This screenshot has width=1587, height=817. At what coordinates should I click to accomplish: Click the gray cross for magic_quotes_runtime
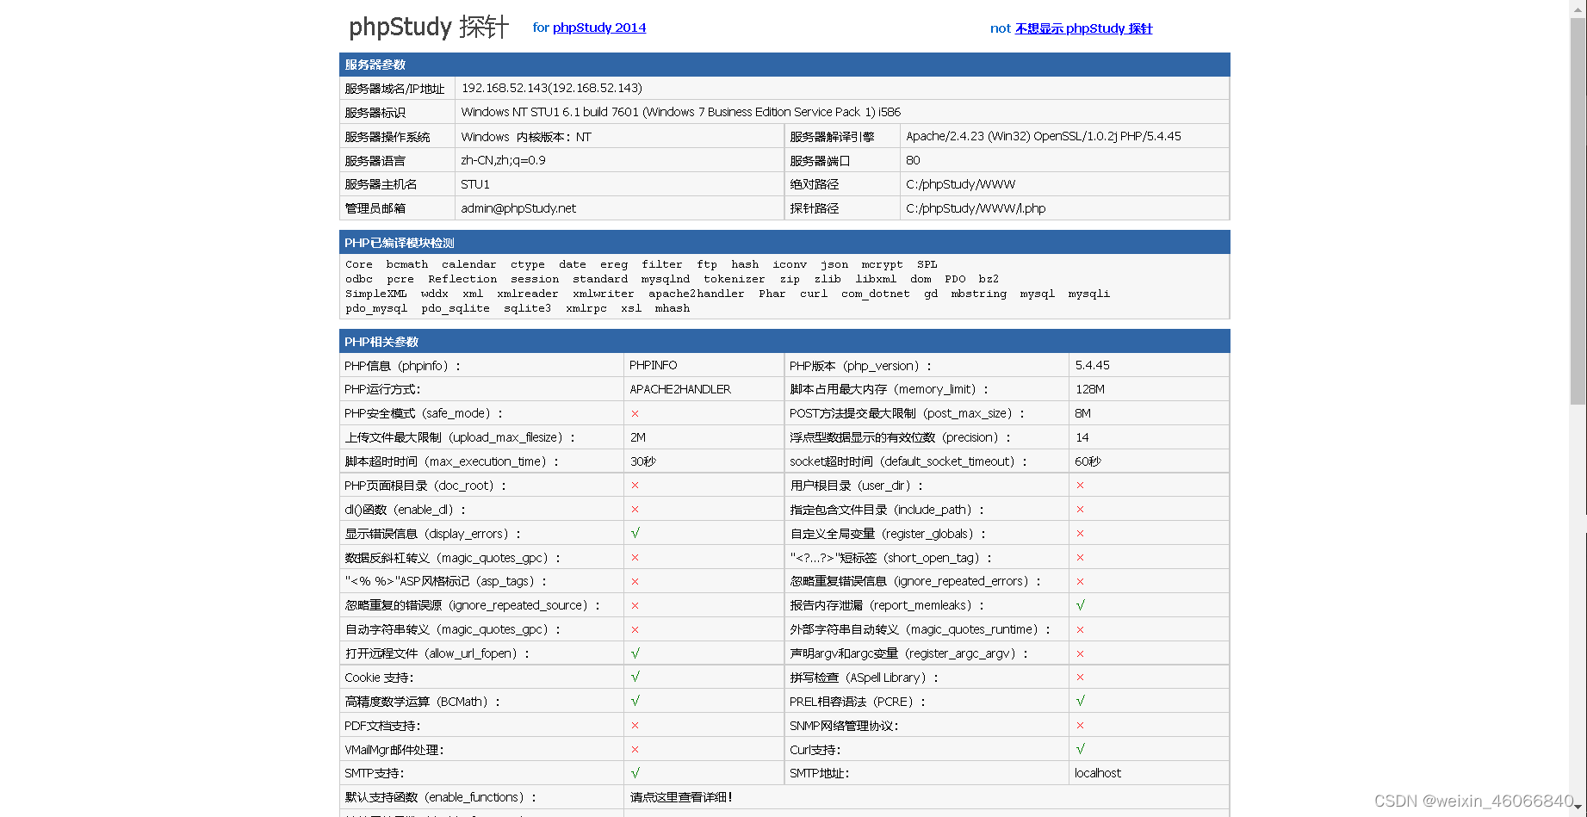click(x=1081, y=629)
